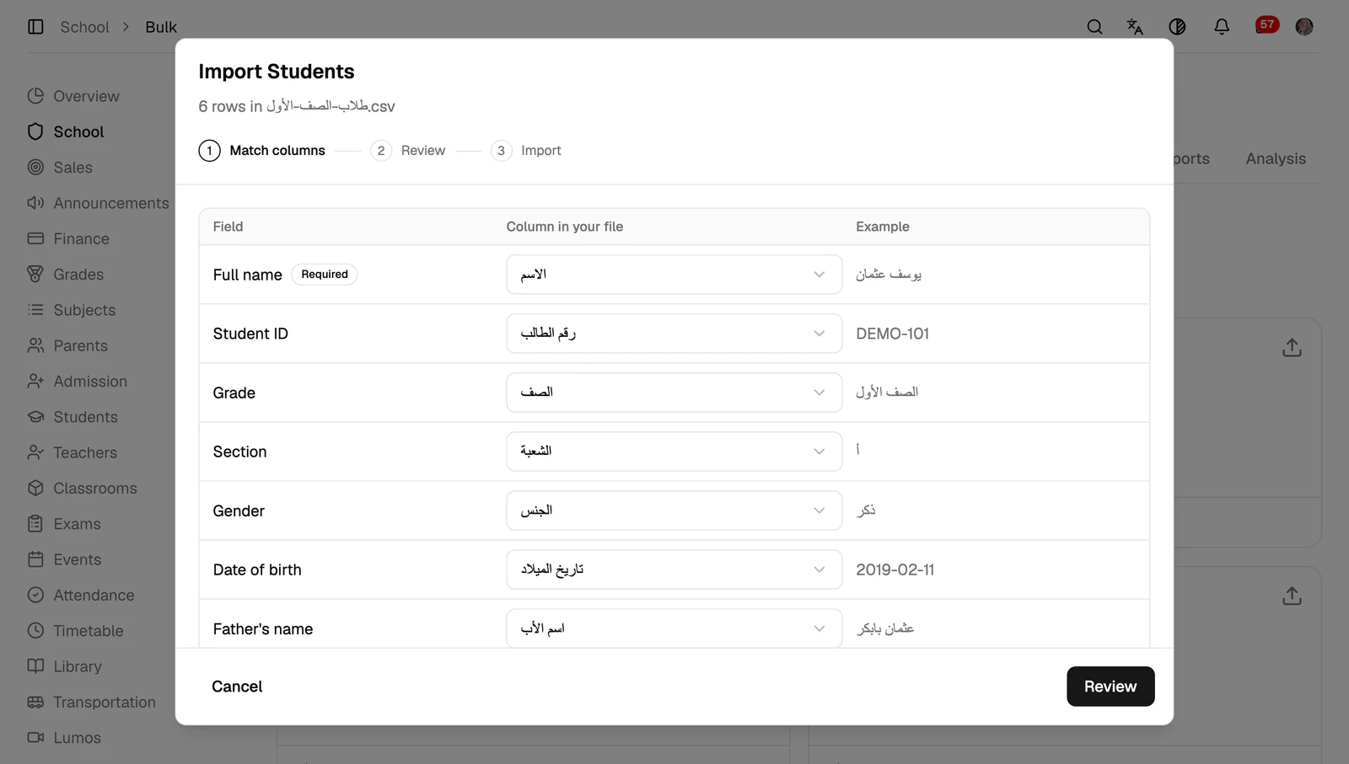The width and height of the screenshot is (1349, 764).
Task: Click the Cancel button
Action: tap(237, 687)
